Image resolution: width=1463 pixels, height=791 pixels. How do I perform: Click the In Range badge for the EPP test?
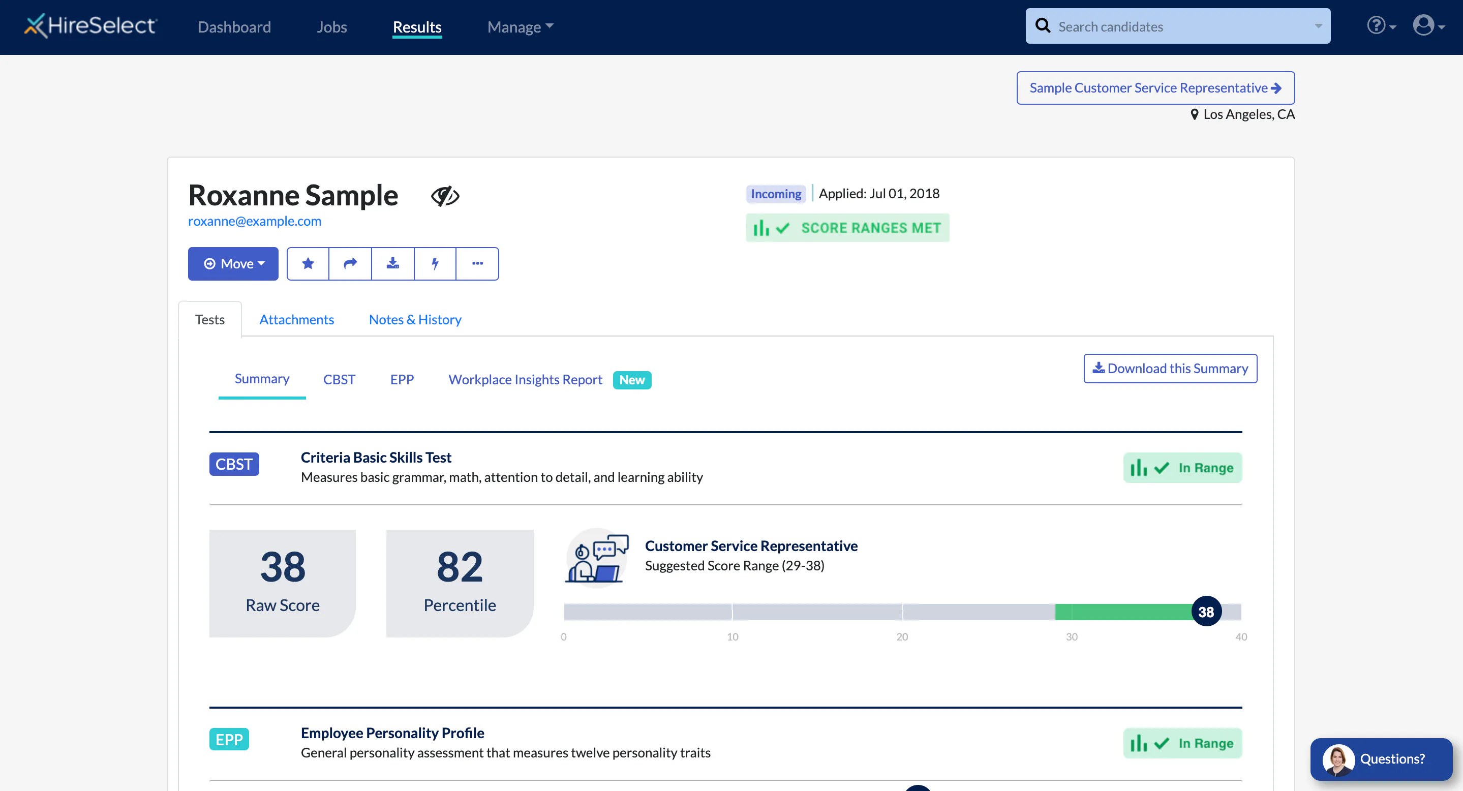click(x=1182, y=743)
